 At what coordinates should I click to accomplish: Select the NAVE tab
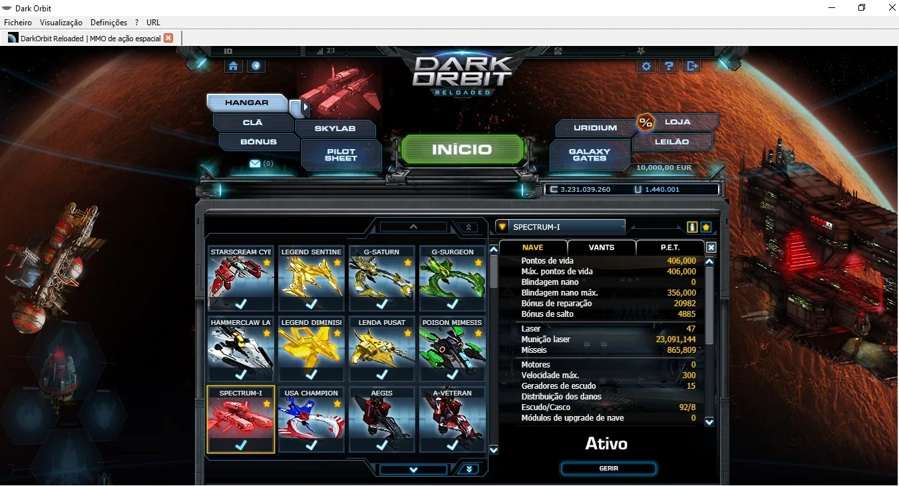tap(533, 248)
